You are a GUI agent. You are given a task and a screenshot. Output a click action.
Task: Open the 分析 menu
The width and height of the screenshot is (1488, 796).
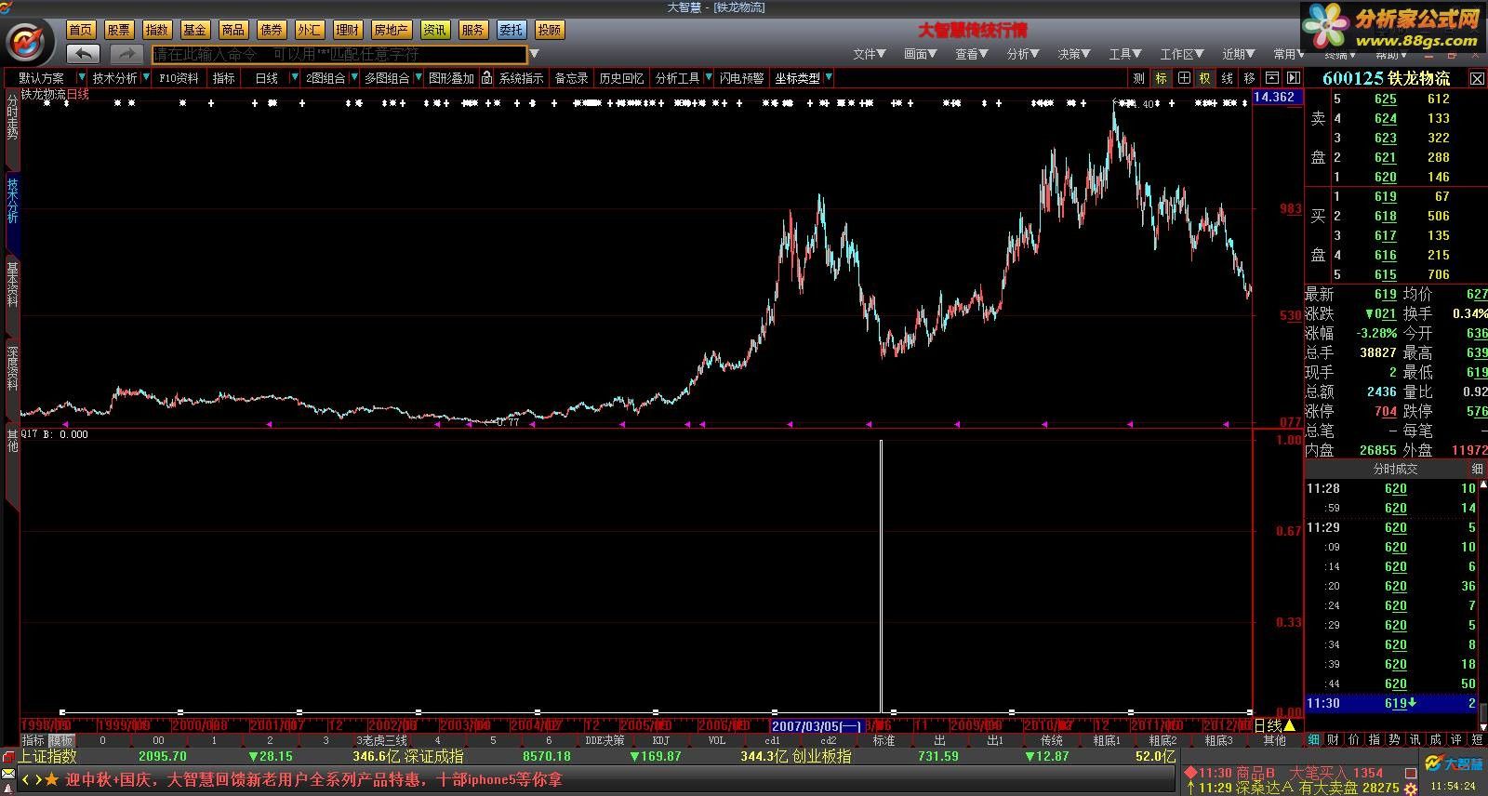point(1022,54)
